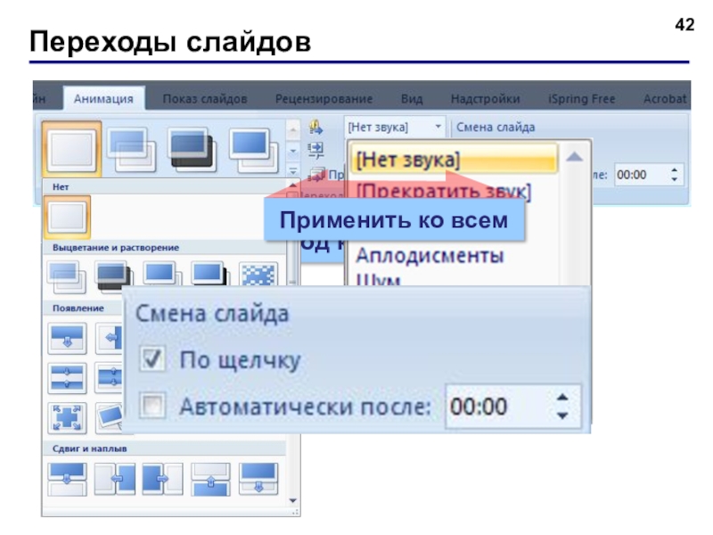Pick the push-down transition in 'Сдвиг и наплыв' row
This screenshot has height=535, width=713.
(68, 479)
